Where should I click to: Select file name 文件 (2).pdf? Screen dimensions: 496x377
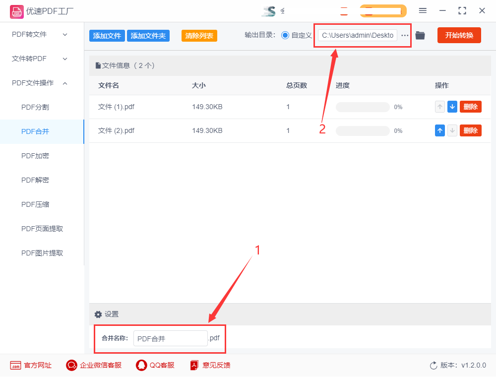coord(116,130)
